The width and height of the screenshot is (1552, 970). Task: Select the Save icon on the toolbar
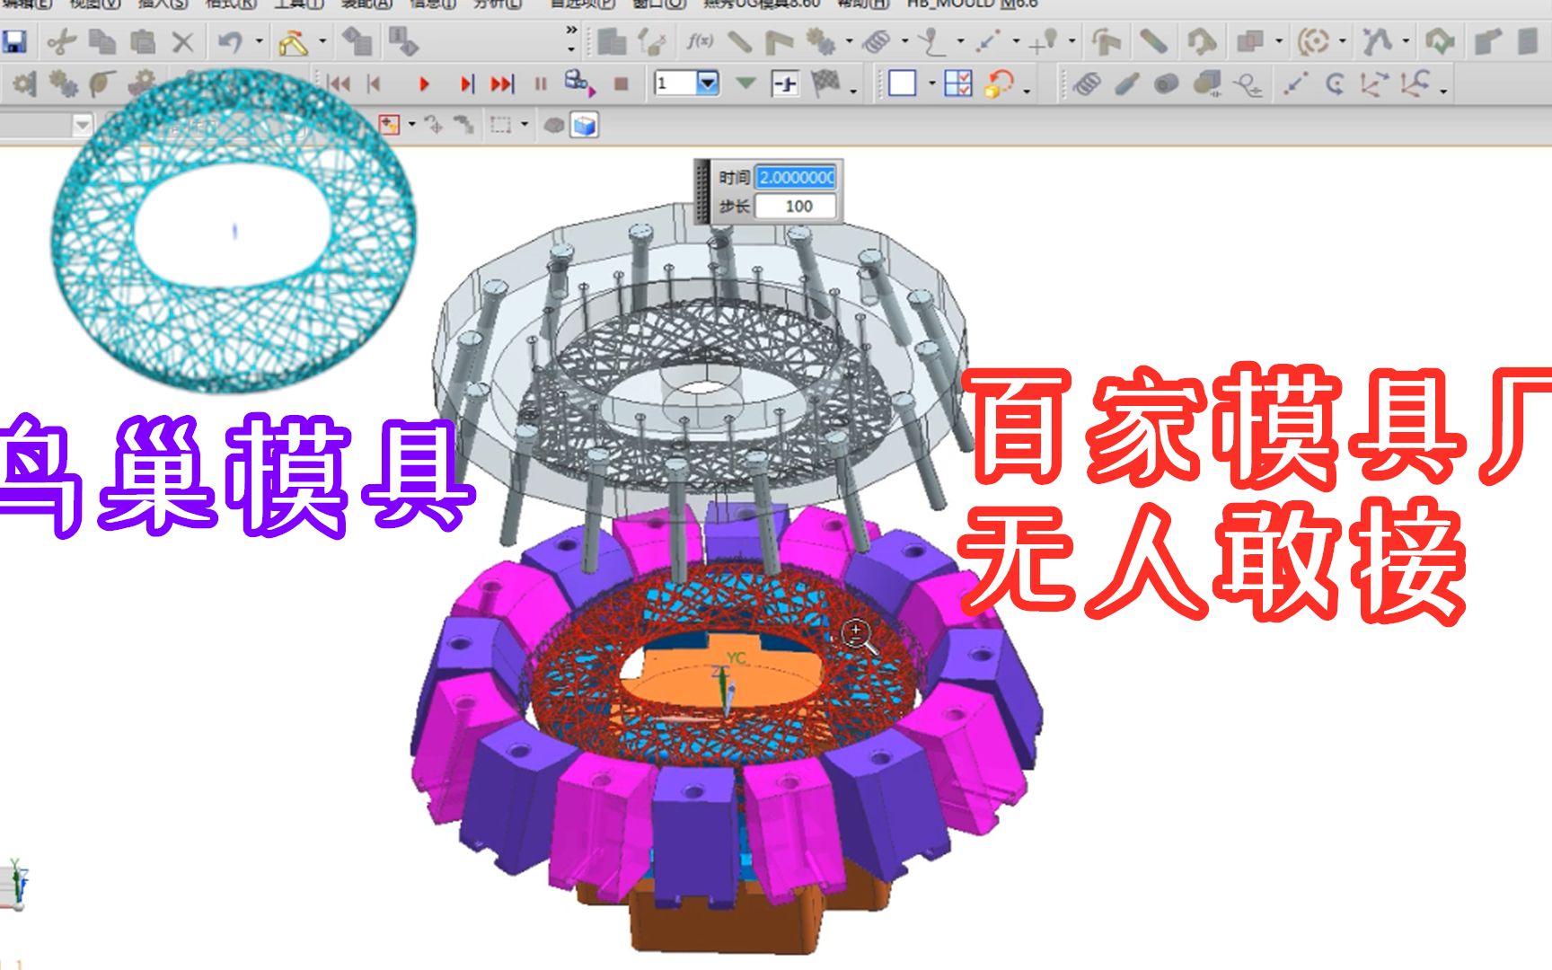pos(15,40)
